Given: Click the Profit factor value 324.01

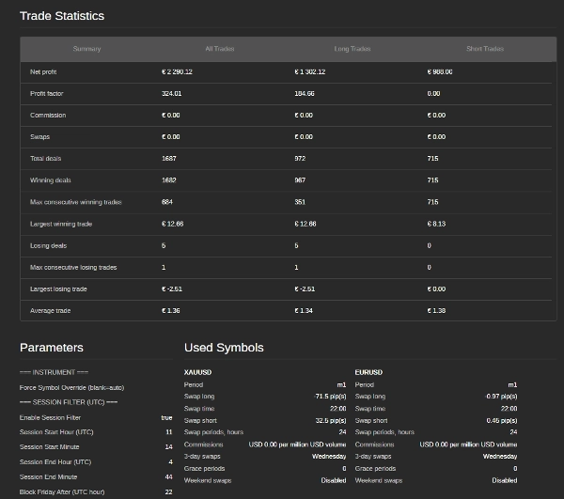Looking at the screenshot, I should pyautogui.click(x=172, y=93).
